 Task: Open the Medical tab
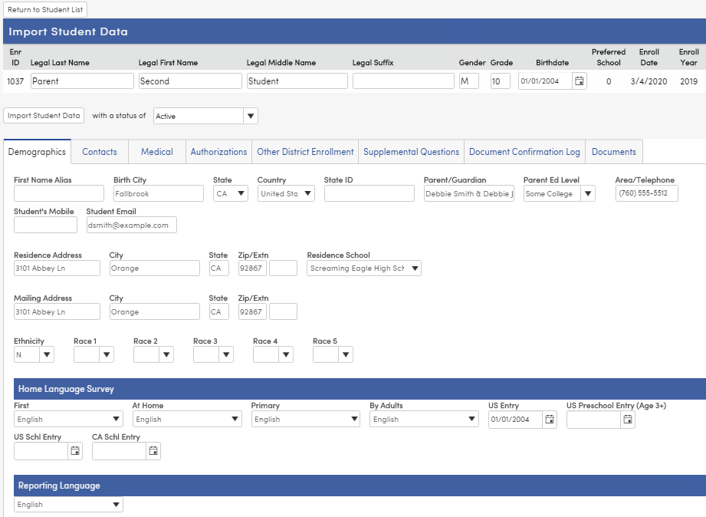156,151
